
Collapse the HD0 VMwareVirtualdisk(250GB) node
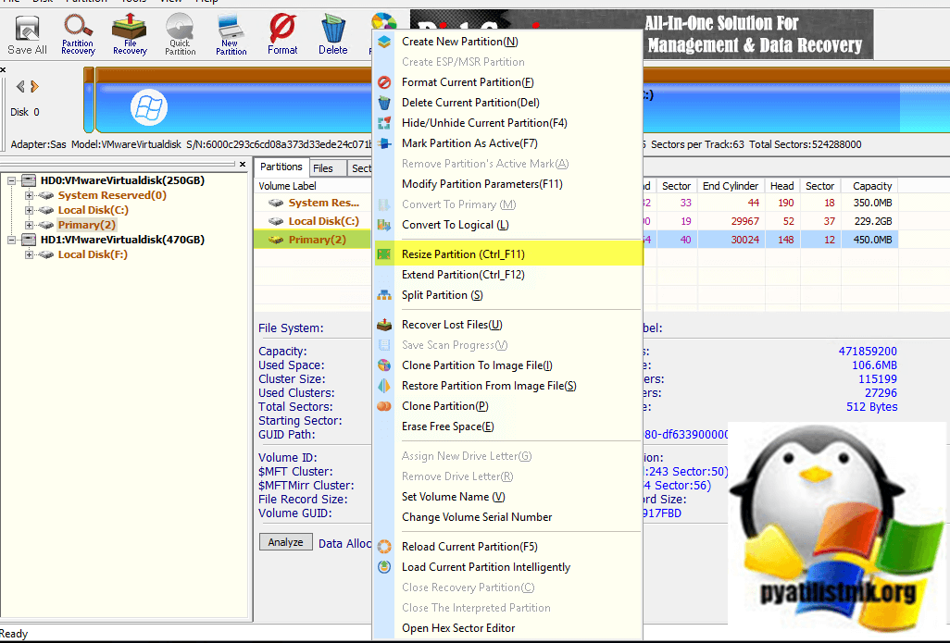coord(11,180)
